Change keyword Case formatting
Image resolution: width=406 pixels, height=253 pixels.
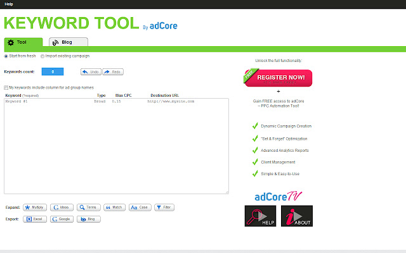(140, 207)
